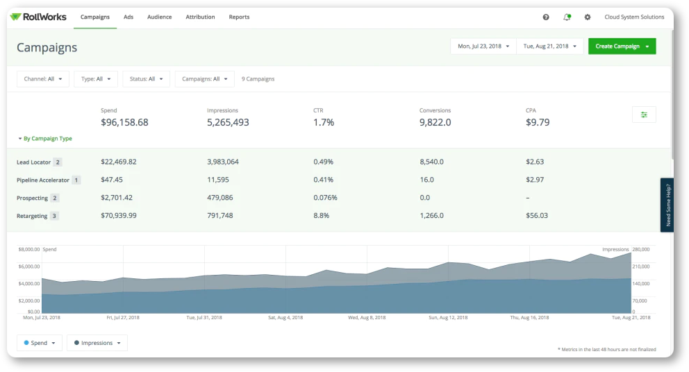
Task: Click the 9 Campaigns count text
Action: 258,79
